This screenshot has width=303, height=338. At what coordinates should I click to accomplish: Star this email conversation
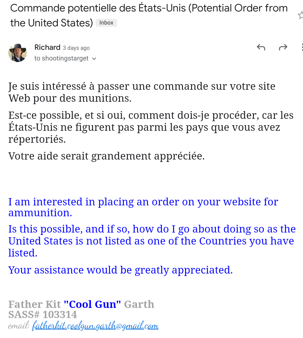pos(300,15)
